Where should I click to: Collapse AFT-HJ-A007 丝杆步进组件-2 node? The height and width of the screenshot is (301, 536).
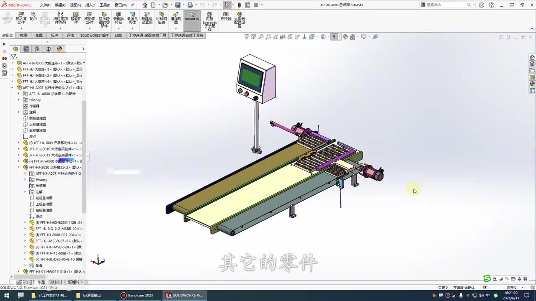(12, 88)
